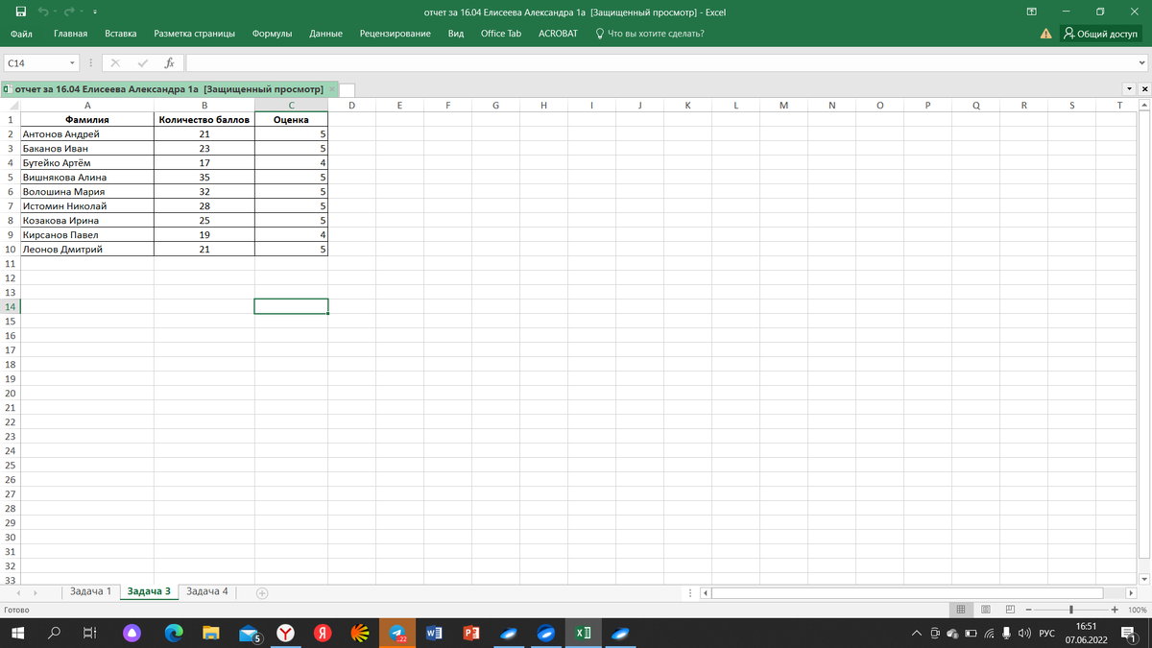Zoom out with the minus button
Image resolution: width=1152 pixels, height=648 pixels.
(x=1027, y=610)
